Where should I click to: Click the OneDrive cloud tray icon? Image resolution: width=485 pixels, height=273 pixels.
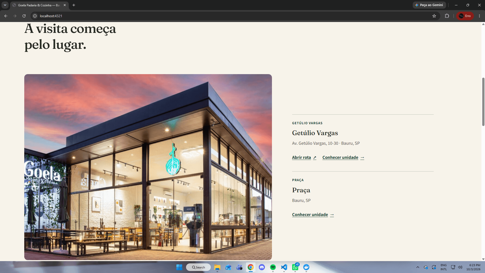coord(426,267)
